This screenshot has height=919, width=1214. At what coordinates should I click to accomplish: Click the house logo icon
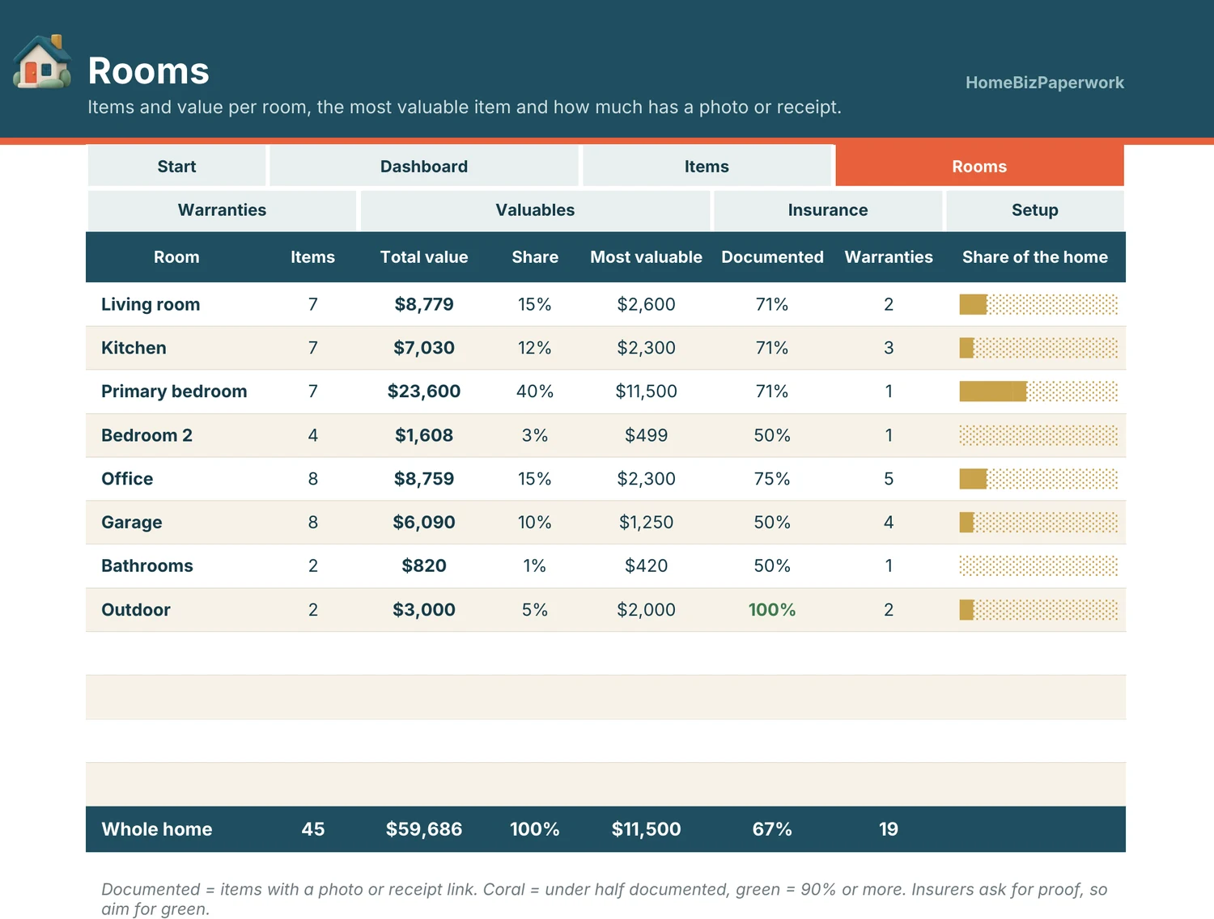coord(42,62)
